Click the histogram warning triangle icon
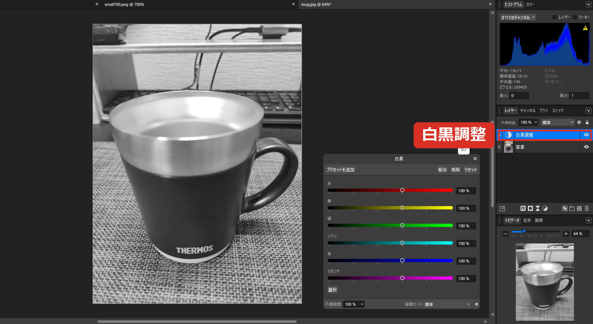Image resolution: width=593 pixels, height=324 pixels. point(585,28)
